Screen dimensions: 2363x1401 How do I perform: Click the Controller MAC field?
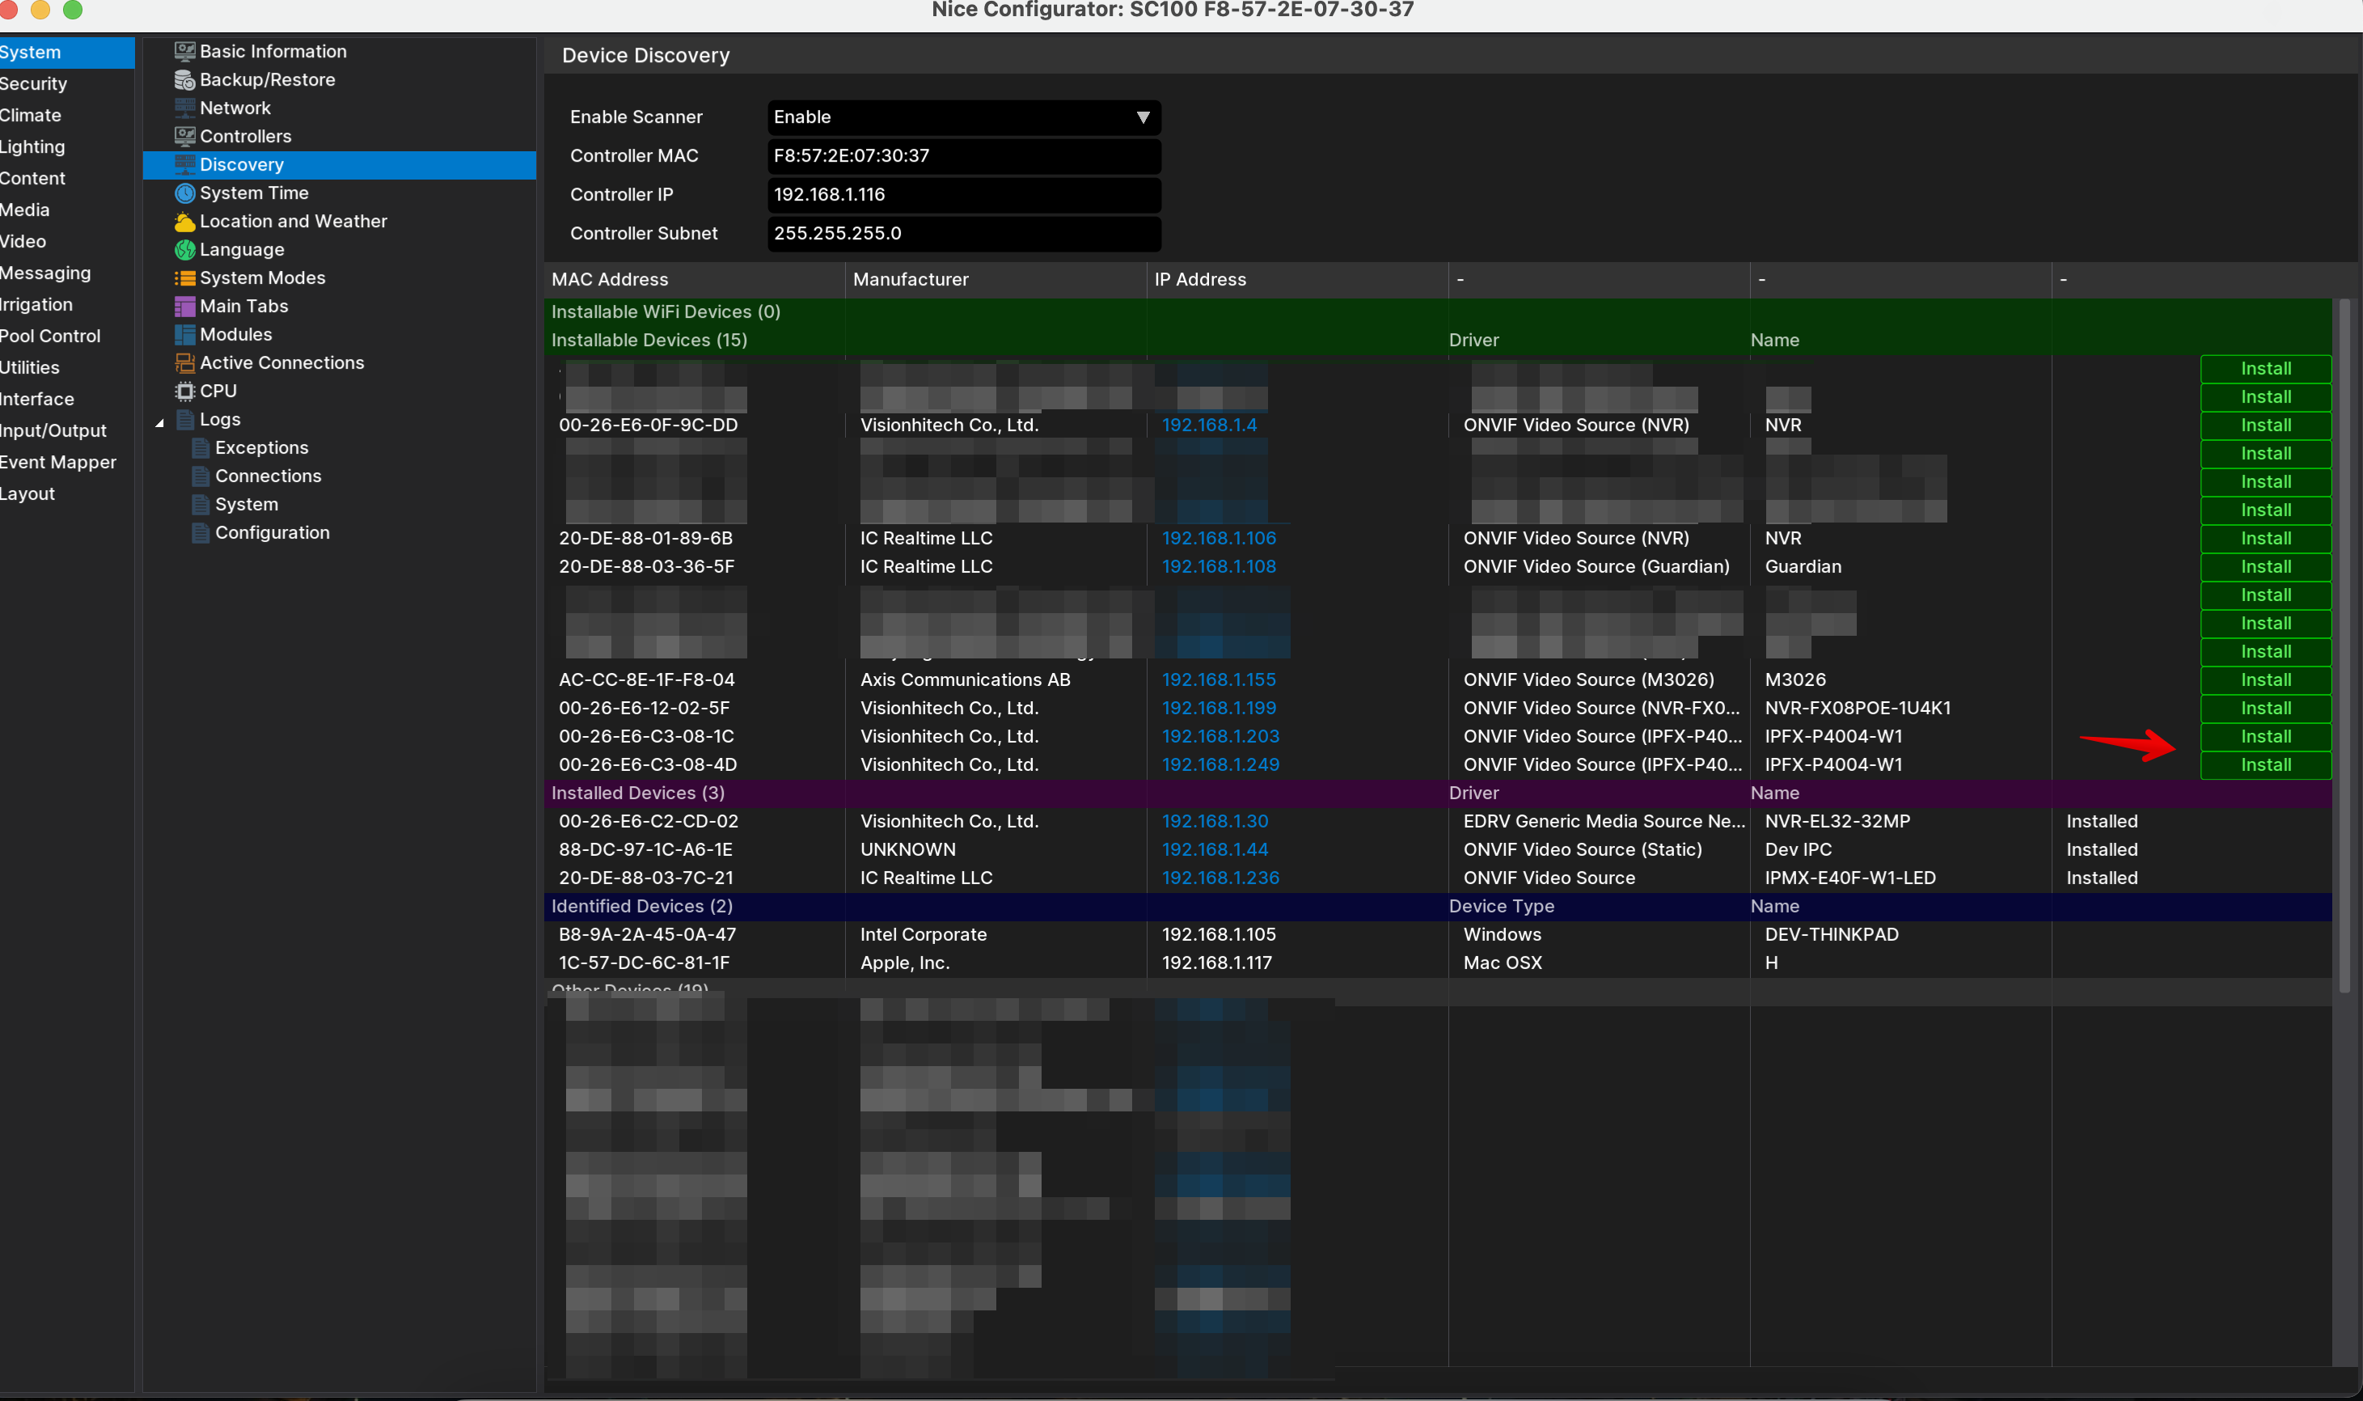tap(963, 156)
